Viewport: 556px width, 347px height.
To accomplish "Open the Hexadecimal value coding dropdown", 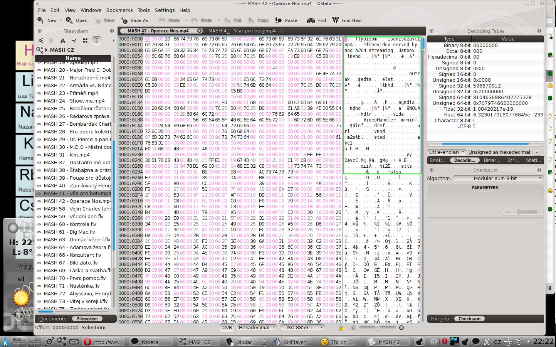I will pyautogui.click(x=257, y=327).
